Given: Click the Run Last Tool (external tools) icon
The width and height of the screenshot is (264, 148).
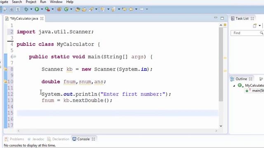Looking at the screenshot, I should coord(47,9).
